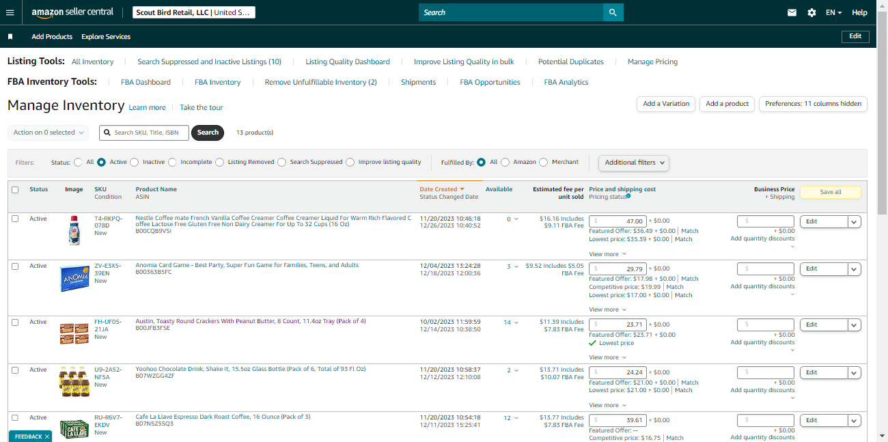Image resolution: width=888 pixels, height=442 pixels.
Task: Open Preferences: 11 columns hidden
Action: tap(813, 104)
